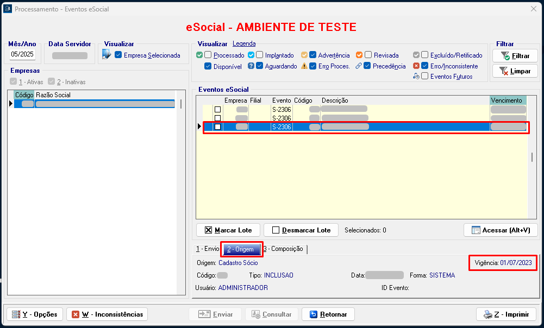Click the chain link icon beside Precedência
This screenshot has width=544, height=328.
359,66
